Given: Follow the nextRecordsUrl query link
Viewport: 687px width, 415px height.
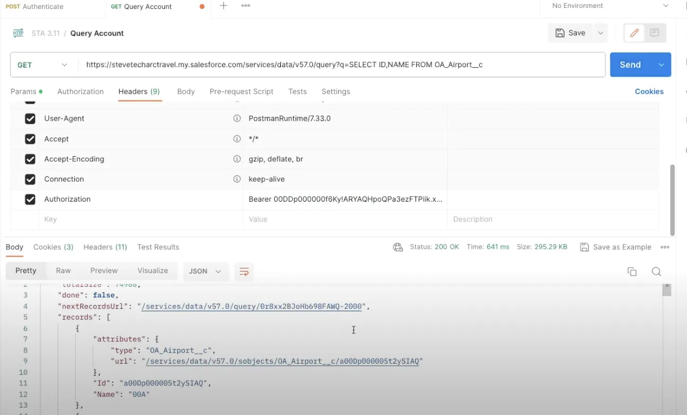Looking at the screenshot, I should click(x=251, y=306).
